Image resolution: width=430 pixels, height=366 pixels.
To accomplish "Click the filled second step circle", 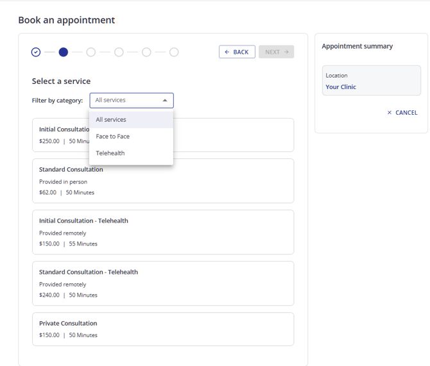I will pos(64,52).
